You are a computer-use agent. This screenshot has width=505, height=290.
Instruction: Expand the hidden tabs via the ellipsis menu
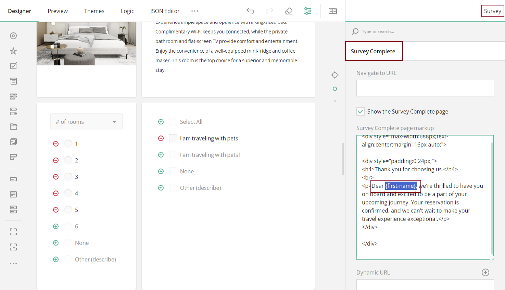(x=195, y=11)
